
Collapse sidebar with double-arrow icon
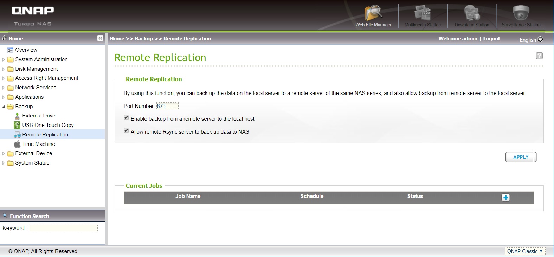(x=100, y=38)
